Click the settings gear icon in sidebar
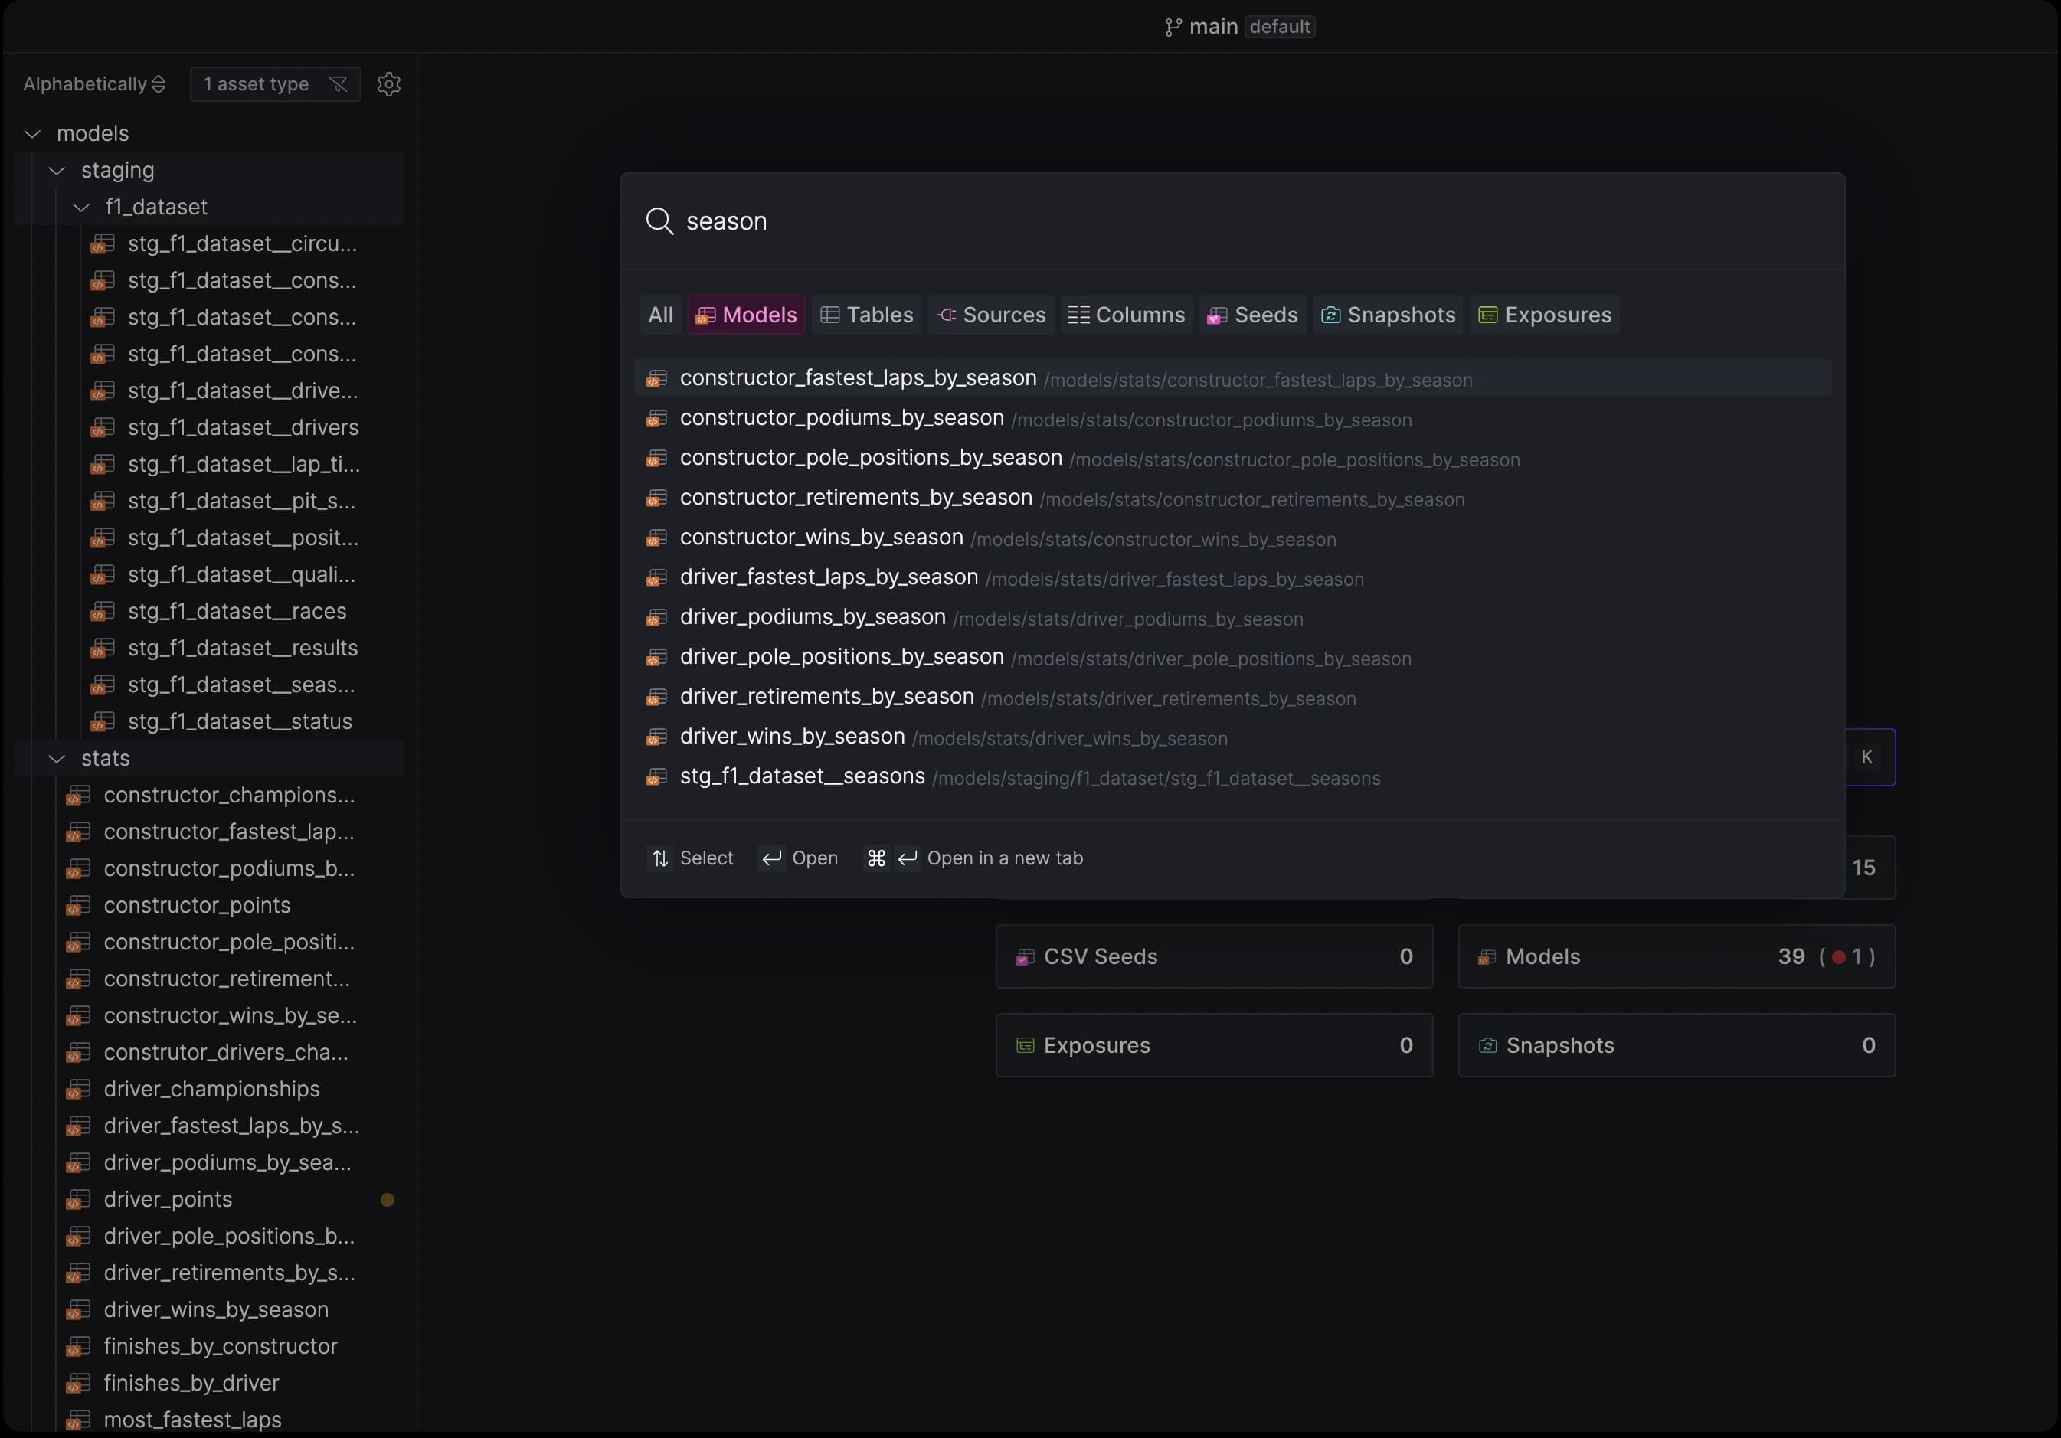2061x1438 pixels. click(x=388, y=84)
